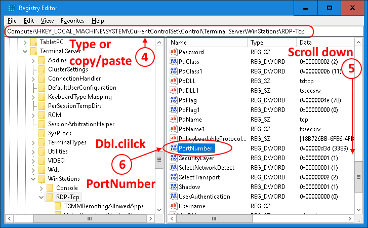This screenshot has width=368, height=228.
Task: Click the PdName string value icon
Action: (x=174, y=119)
